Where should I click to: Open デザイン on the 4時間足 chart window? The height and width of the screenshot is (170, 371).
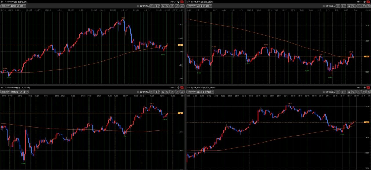click(x=173, y=88)
